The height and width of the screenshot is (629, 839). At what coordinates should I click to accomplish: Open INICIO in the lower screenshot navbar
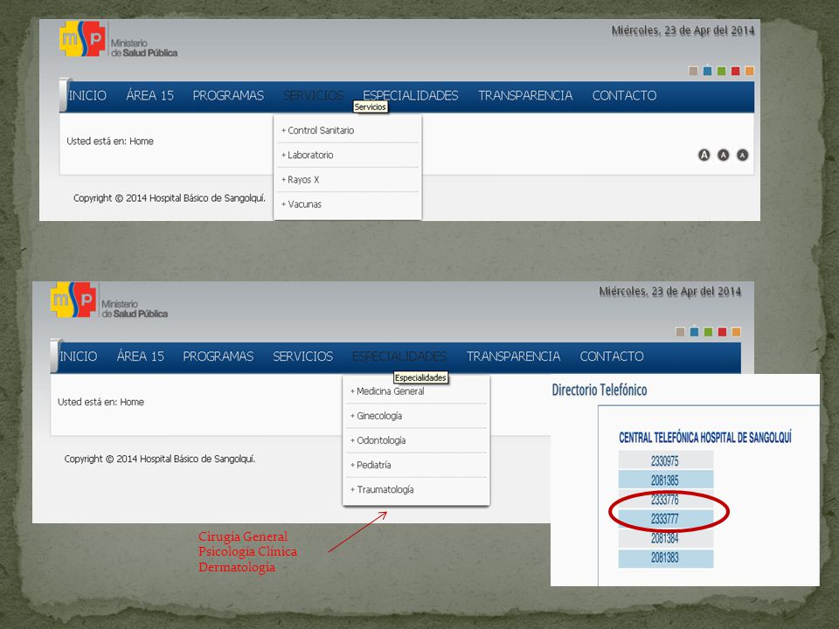(x=79, y=356)
